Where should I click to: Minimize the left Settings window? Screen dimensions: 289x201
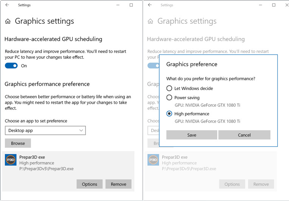[117, 5]
